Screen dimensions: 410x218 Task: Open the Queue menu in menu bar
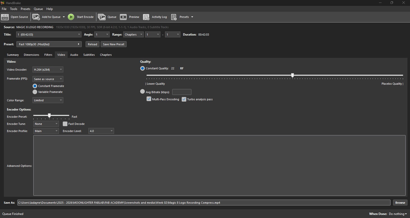[38, 9]
